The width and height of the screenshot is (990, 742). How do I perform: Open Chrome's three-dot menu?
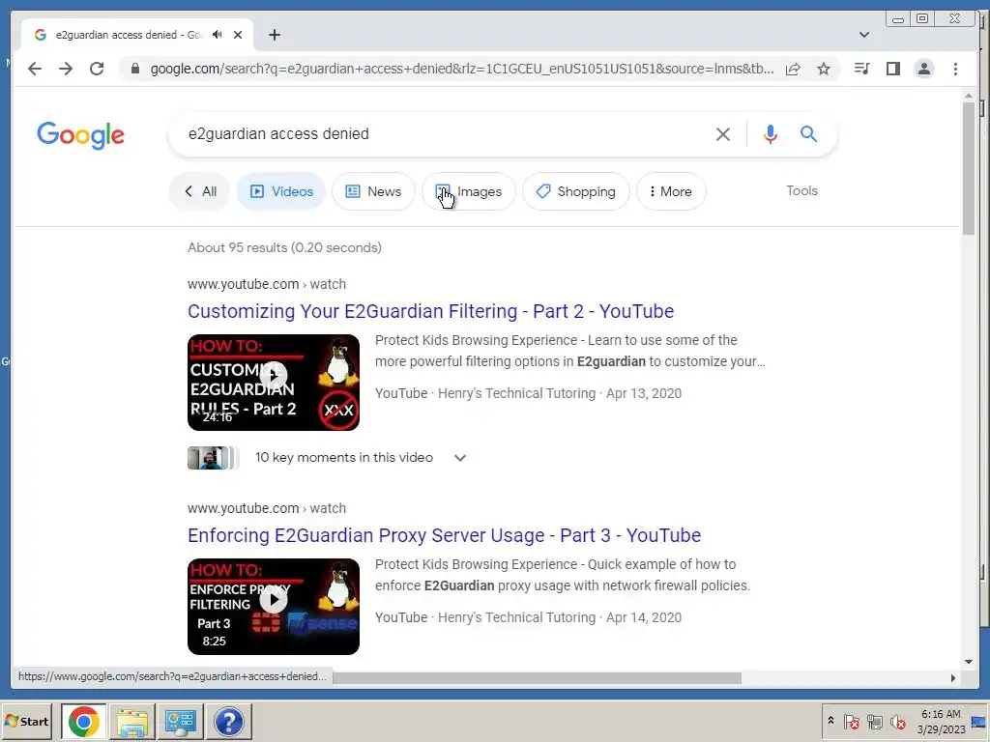(x=955, y=69)
